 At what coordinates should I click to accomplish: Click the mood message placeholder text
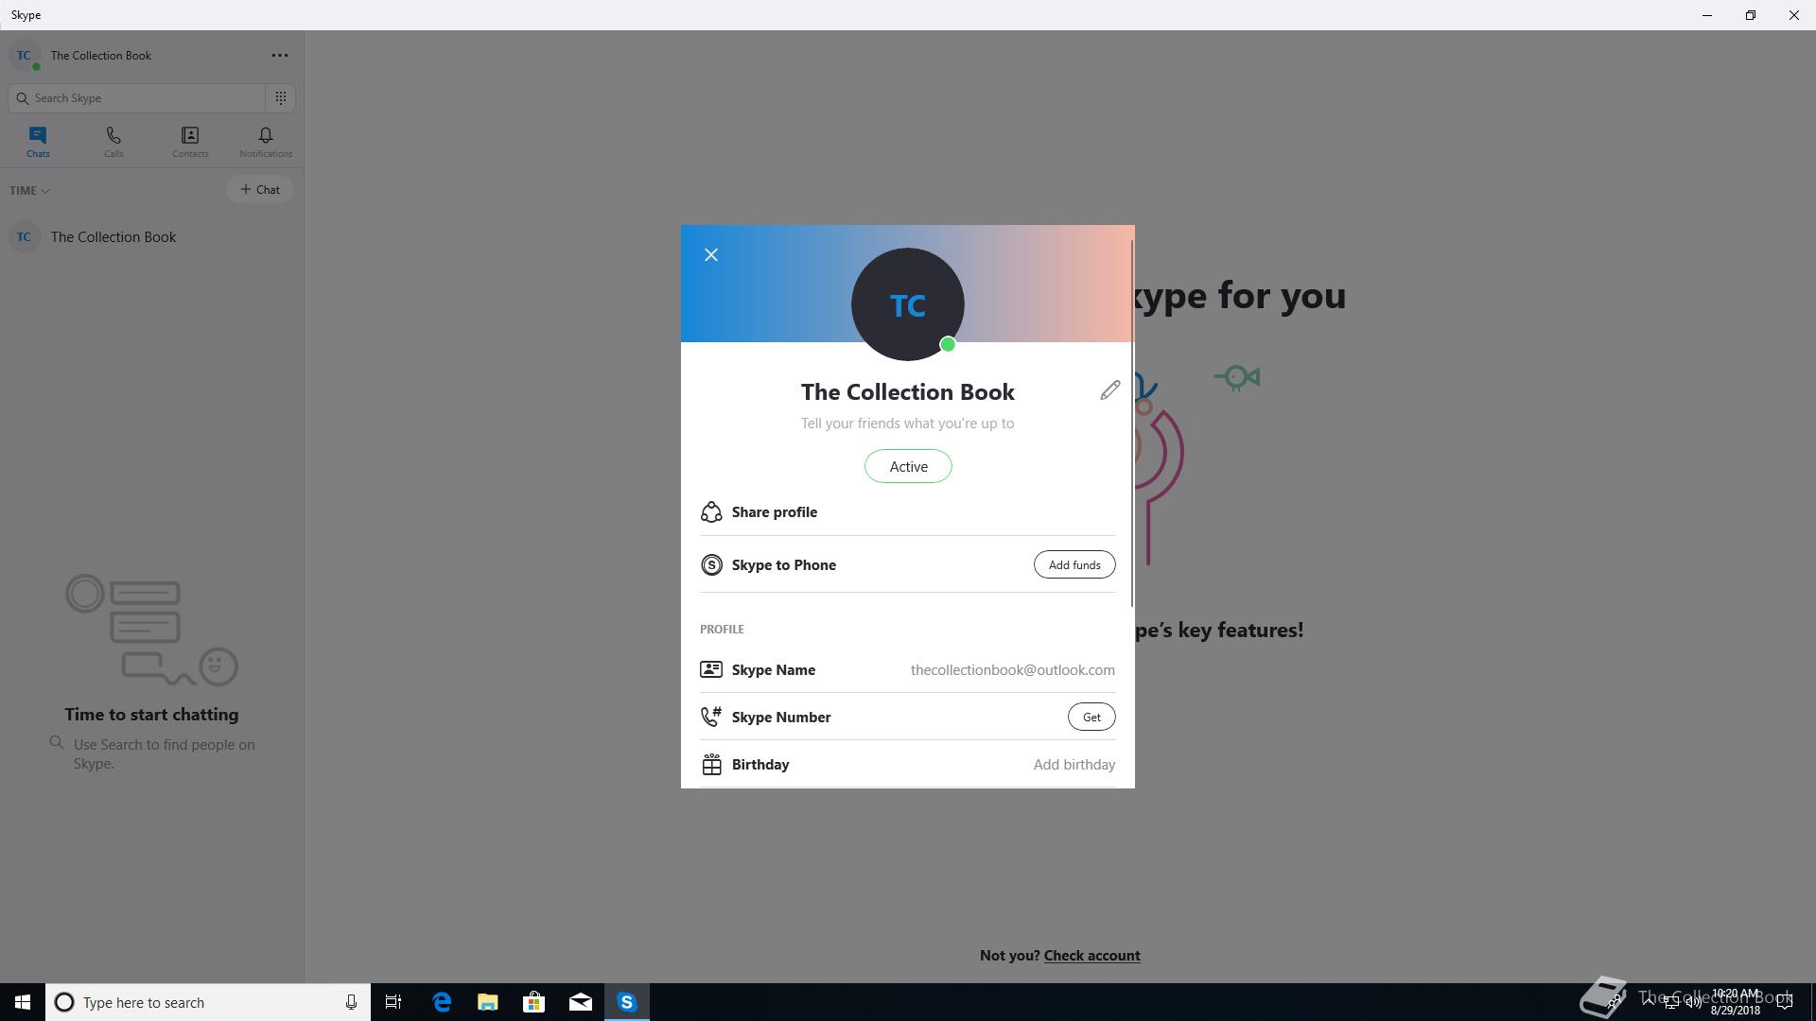pos(908,423)
